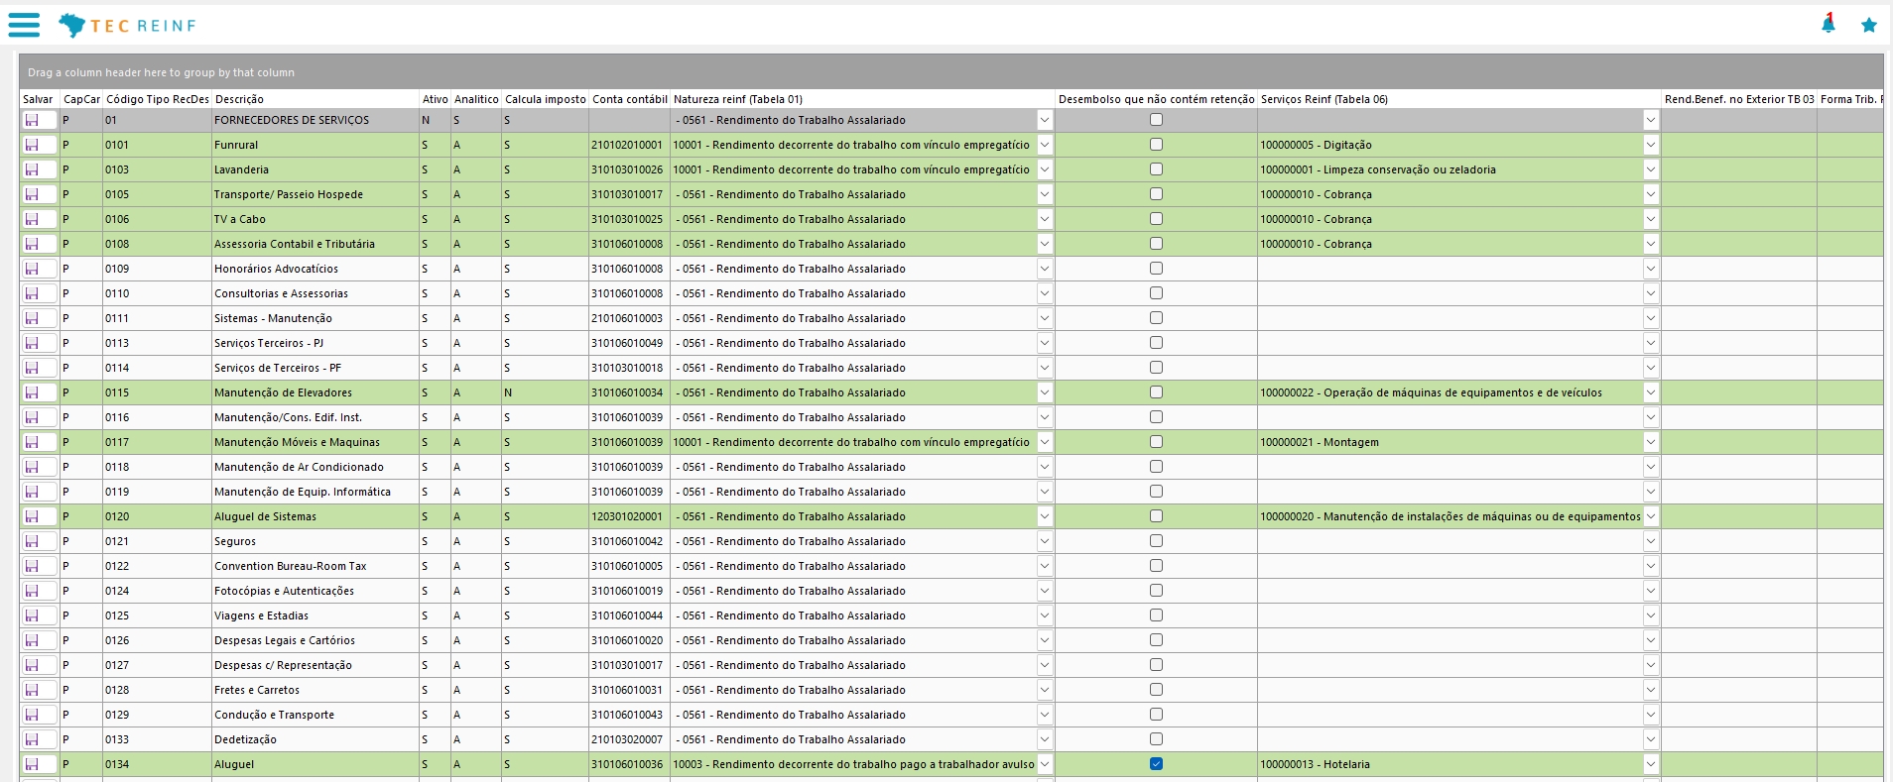This screenshot has height=782, width=1893.
Task: Save the Honorários Advocatícios row
Action: (32, 269)
